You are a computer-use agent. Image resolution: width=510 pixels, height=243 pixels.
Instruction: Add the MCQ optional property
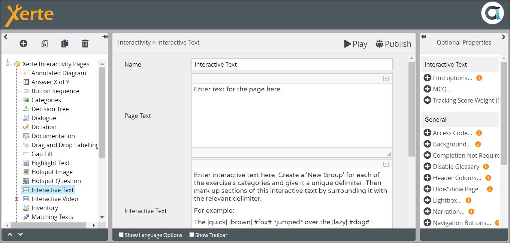click(x=427, y=89)
